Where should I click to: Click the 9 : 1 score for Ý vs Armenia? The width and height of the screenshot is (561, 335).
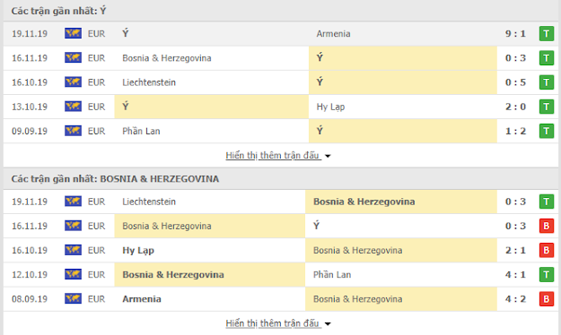(x=515, y=34)
